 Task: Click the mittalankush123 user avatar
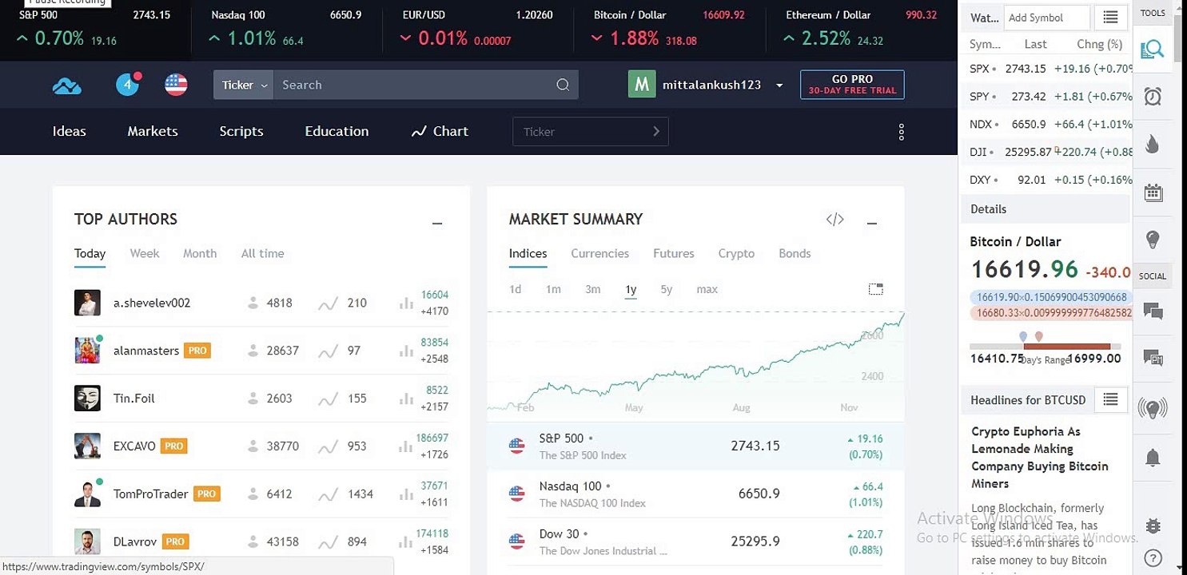pyautogui.click(x=642, y=85)
